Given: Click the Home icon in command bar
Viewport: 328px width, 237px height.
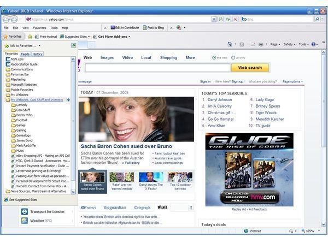Looking at the screenshot, I should pos(230,44).
